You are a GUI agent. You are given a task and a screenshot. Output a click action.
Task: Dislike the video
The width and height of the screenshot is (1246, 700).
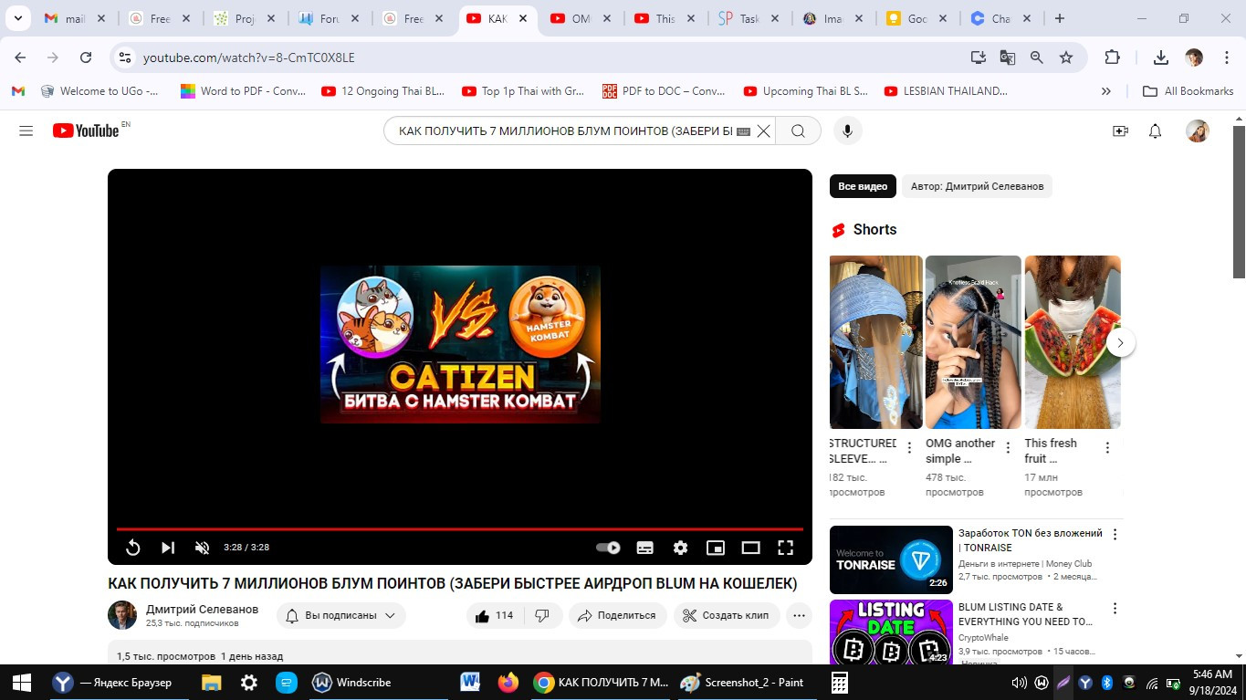542,615
